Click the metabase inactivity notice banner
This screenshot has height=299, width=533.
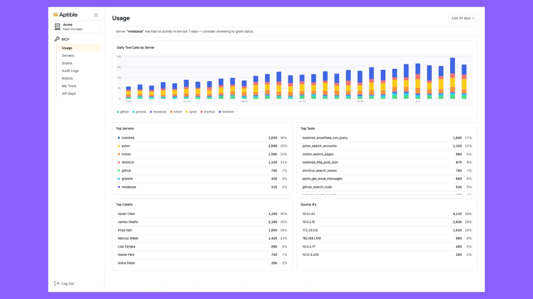pos(295,32)
